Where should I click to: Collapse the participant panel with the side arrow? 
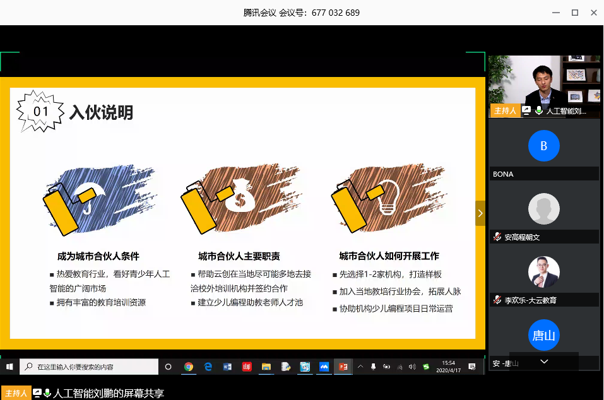[480, 213]
